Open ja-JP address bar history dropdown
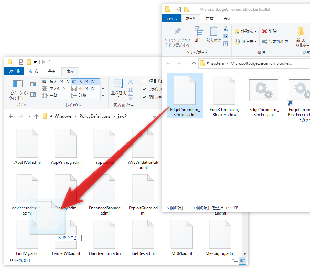Image resolution: width=310 pixels, height=269 pixels. pos(154,116)
